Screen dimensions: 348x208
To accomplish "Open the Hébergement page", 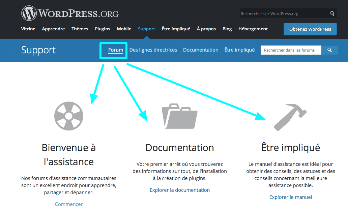I will click(x=253, y=29).
